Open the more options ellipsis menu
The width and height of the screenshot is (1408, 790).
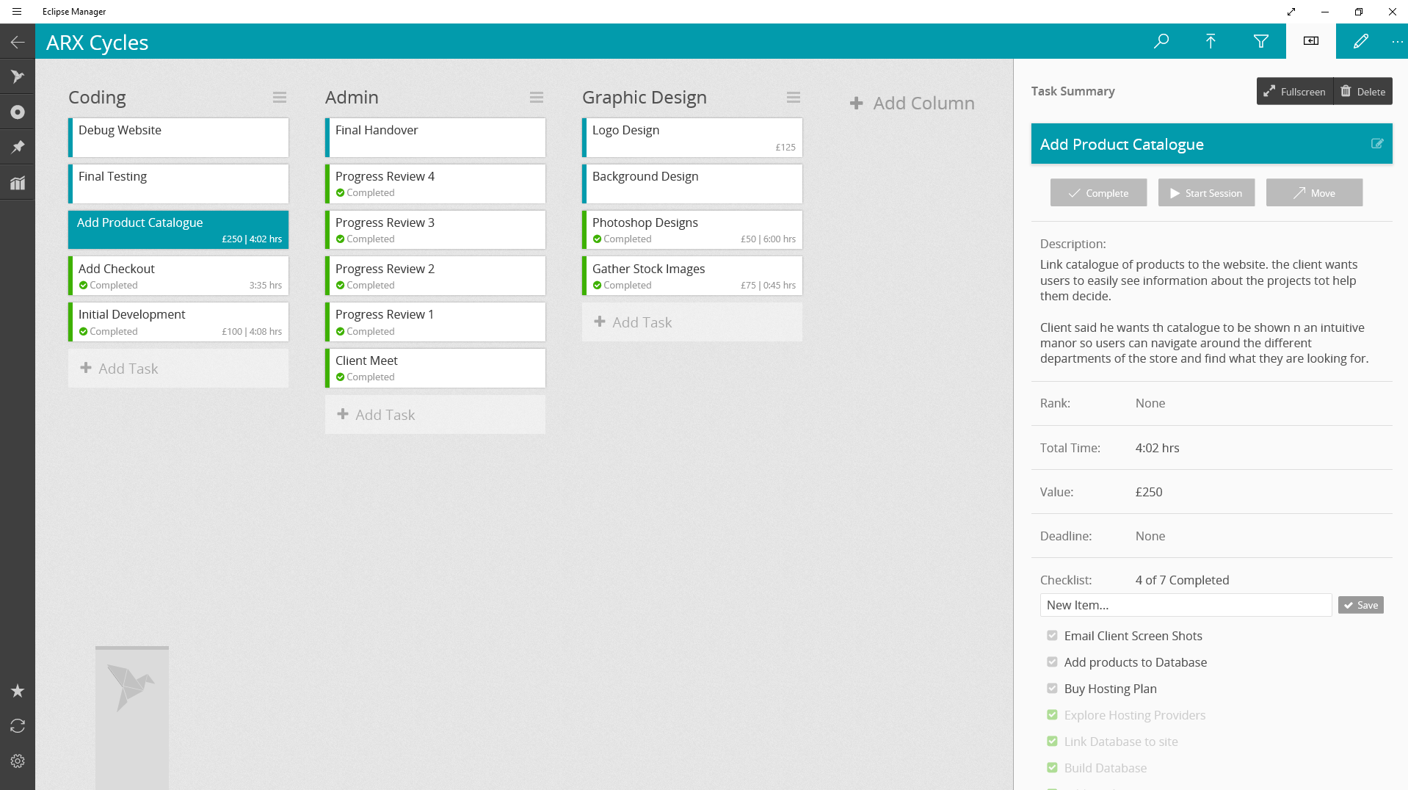click(1397, 42)
